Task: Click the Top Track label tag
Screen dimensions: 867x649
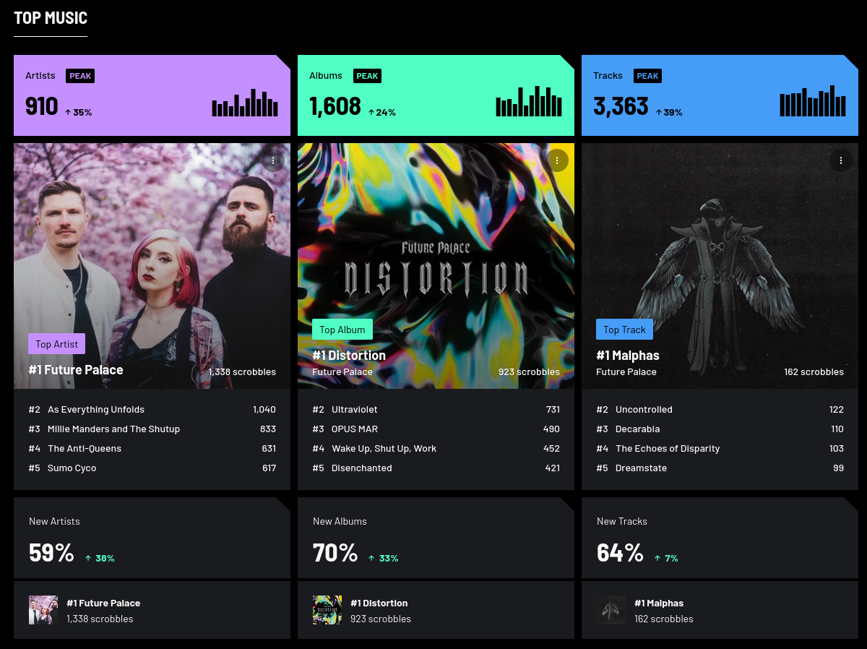Action: click(624, 330)
